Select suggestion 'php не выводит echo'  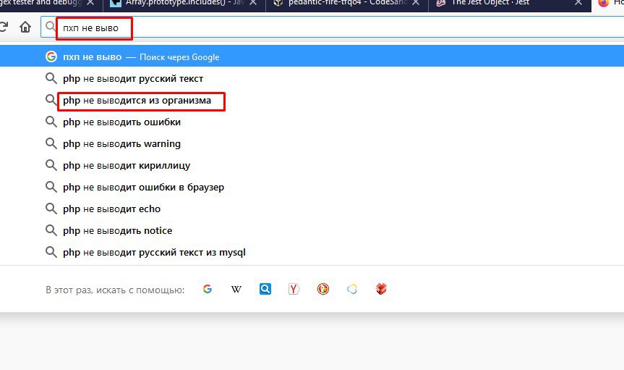312,209
